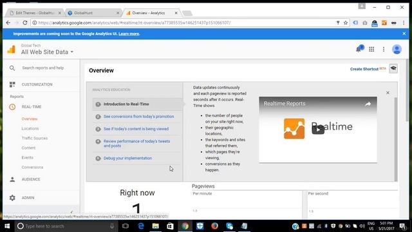Open the Admin section
This screenshot has width=412, height=232.
[28, 198]
